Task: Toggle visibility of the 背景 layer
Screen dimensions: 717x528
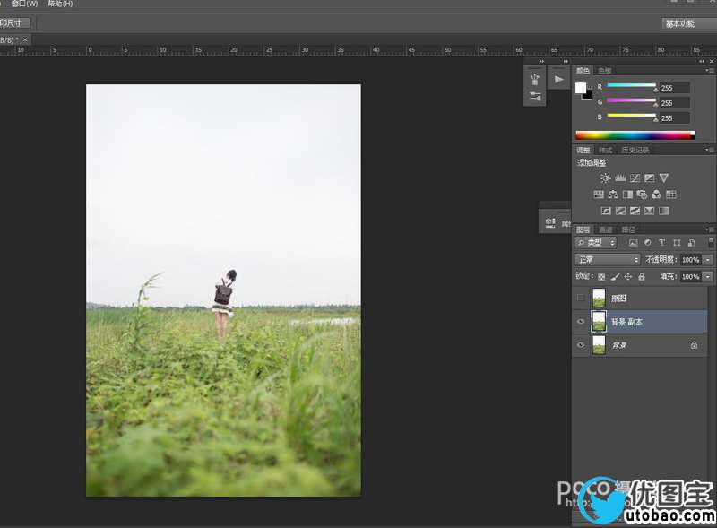Action: point(581,345)
